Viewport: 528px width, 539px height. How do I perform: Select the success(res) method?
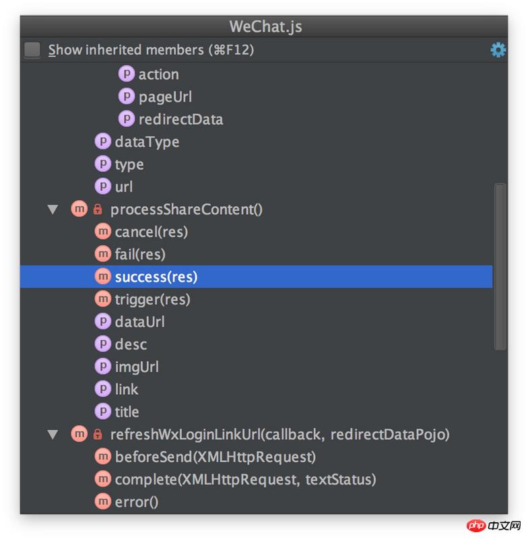(x=256, y=277)
